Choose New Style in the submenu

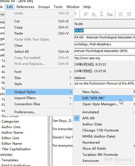[103, 92]
